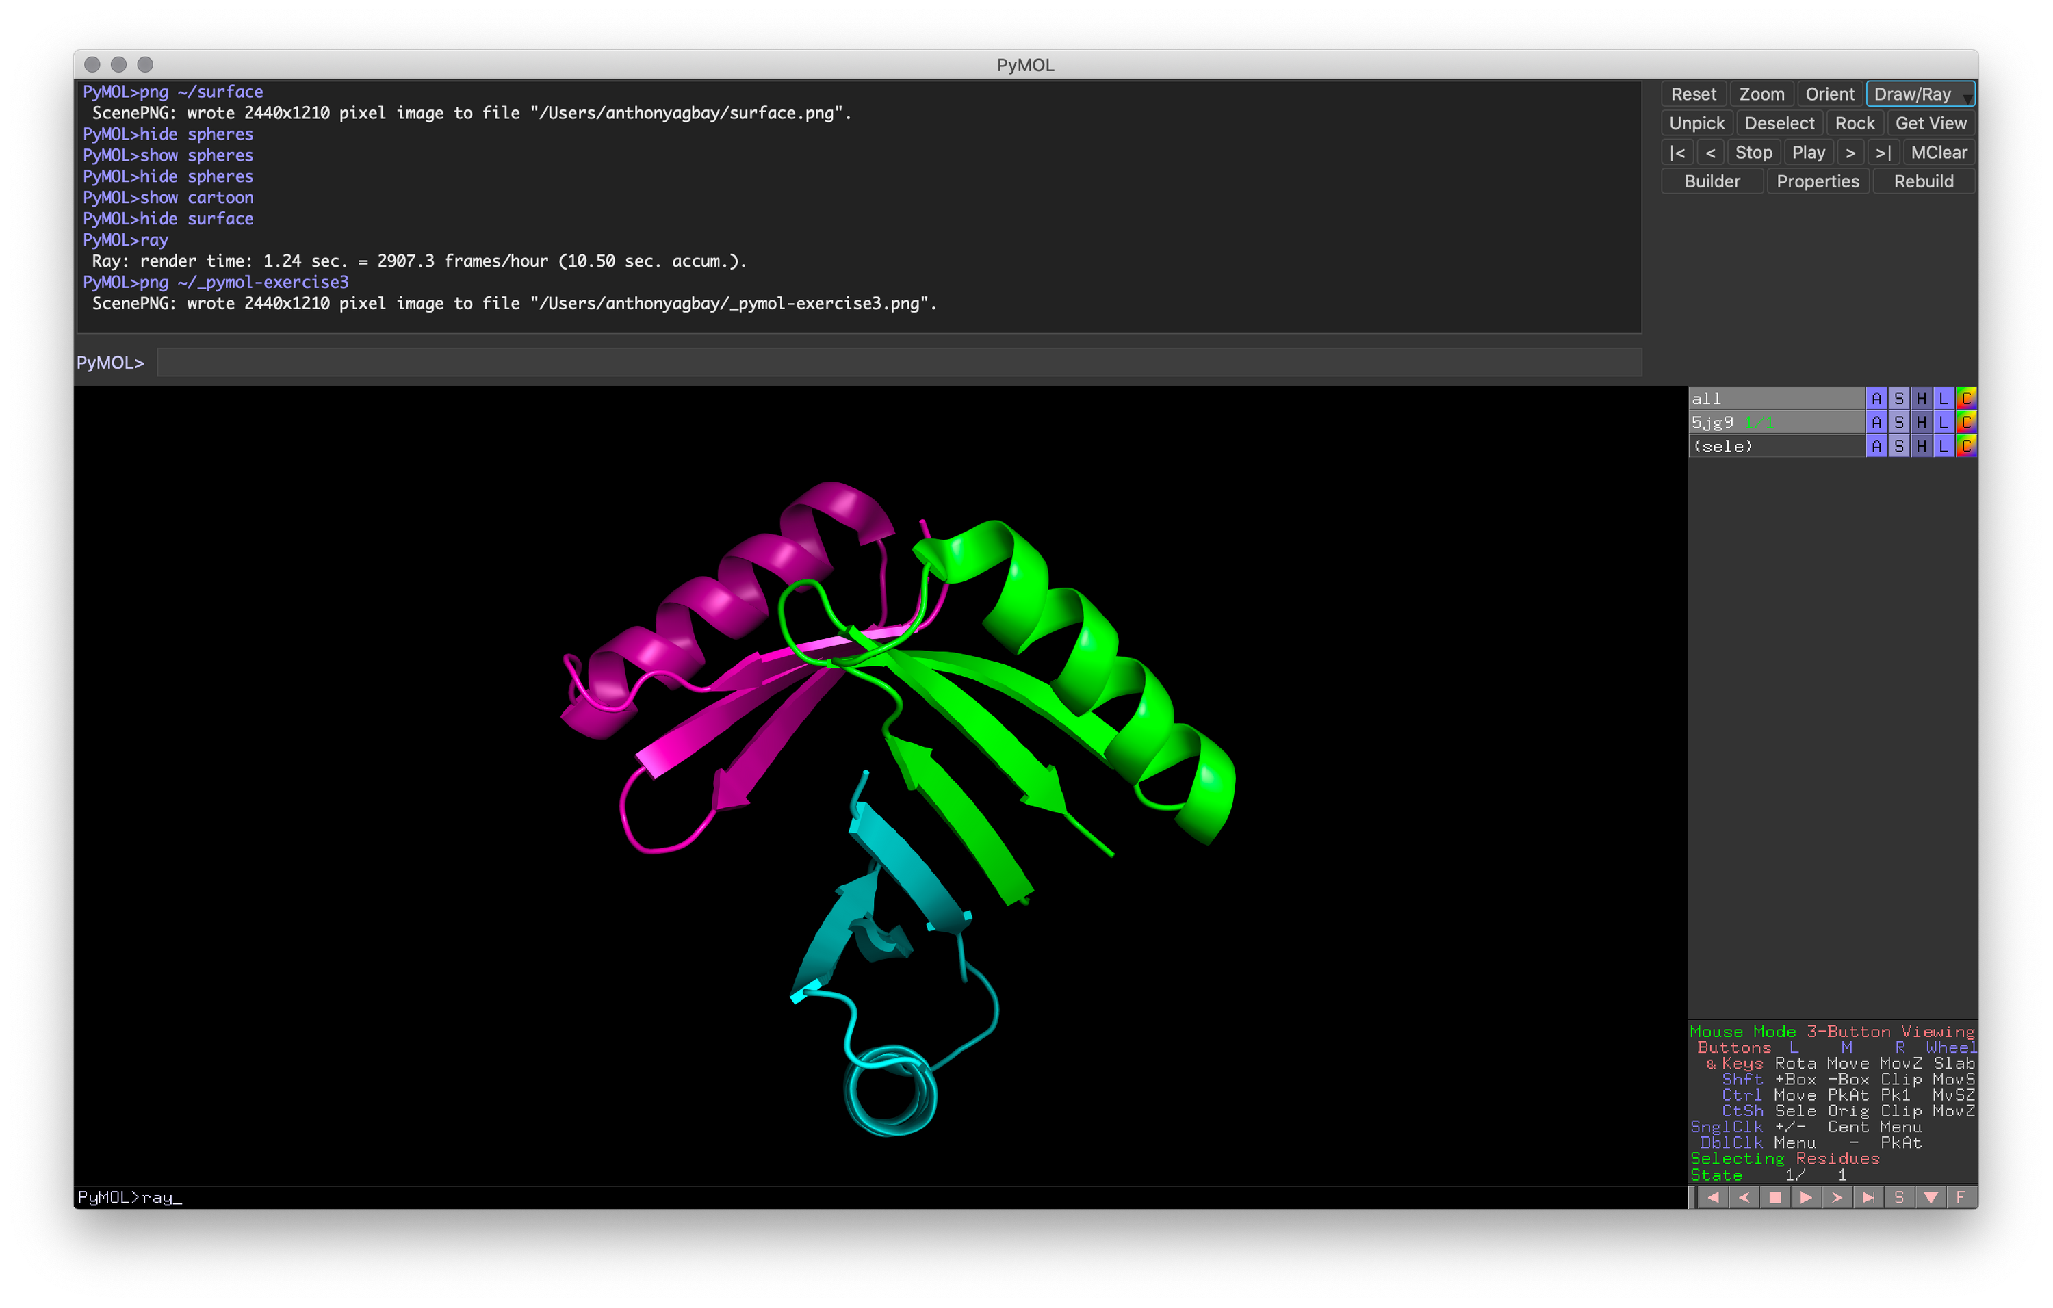Click the 'hide surface' line in the log
The height and width of the screenshot is (1308, 2053).
pyautogui.click(x=168, y=218)
